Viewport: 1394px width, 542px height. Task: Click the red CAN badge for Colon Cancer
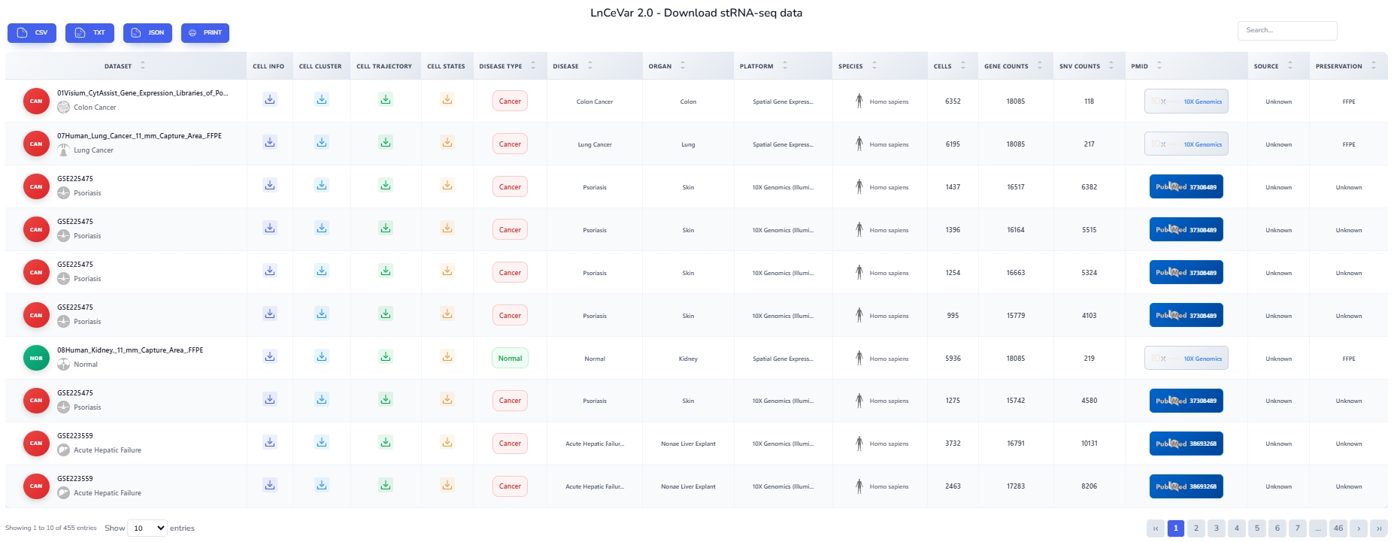pyautogui.click(x=36, y=101)
